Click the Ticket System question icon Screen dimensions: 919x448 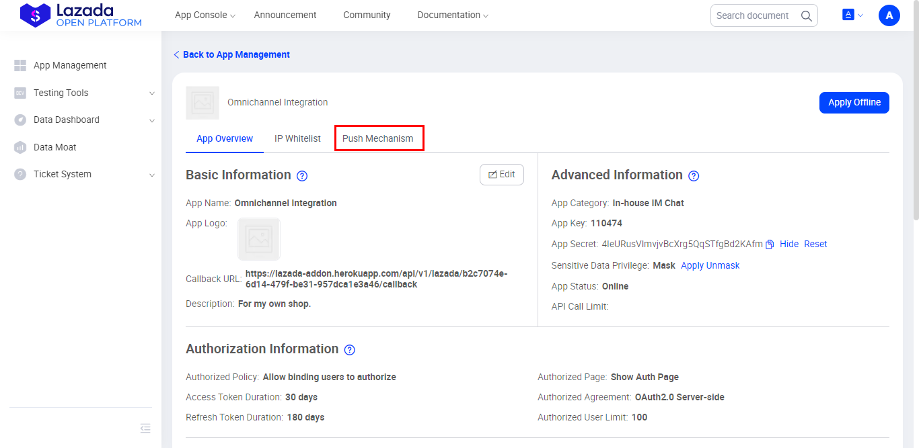pyautogui.click(x=20, y=175)
